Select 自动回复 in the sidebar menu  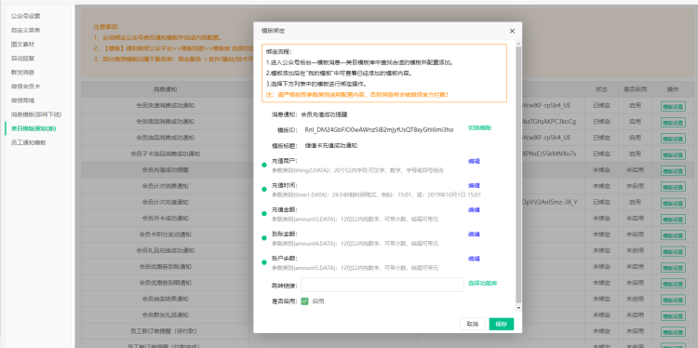click(x=22, y=59)
